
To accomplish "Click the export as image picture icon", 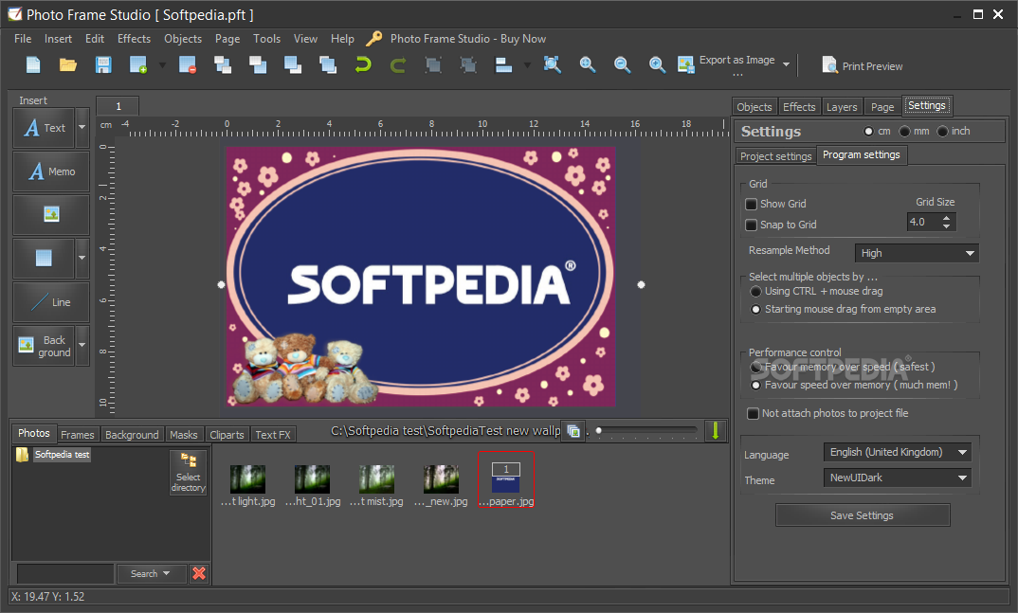I will coord(685,64).
